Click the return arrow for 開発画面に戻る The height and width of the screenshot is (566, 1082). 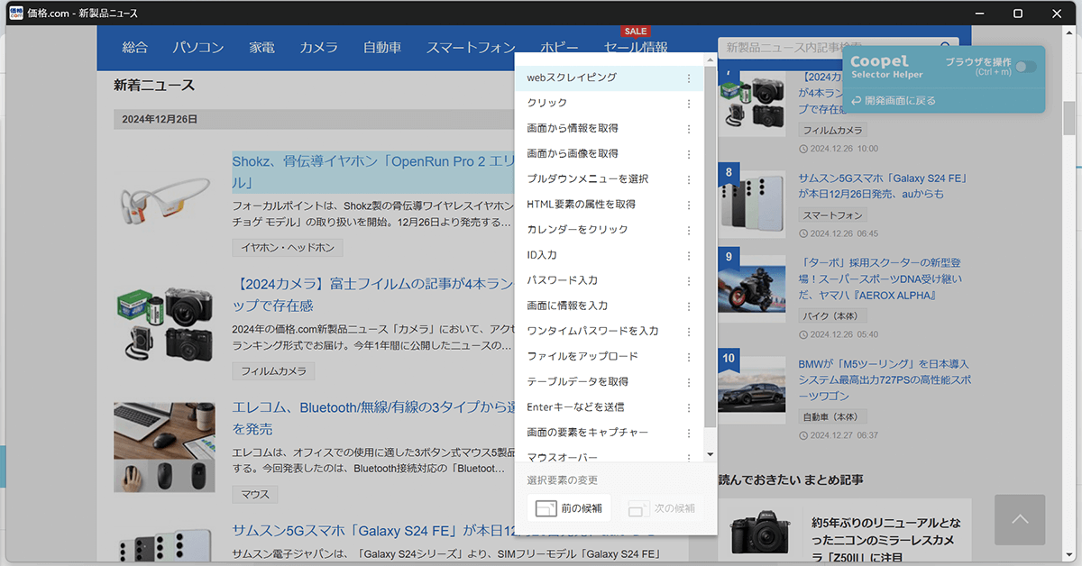tap(856, 101)
